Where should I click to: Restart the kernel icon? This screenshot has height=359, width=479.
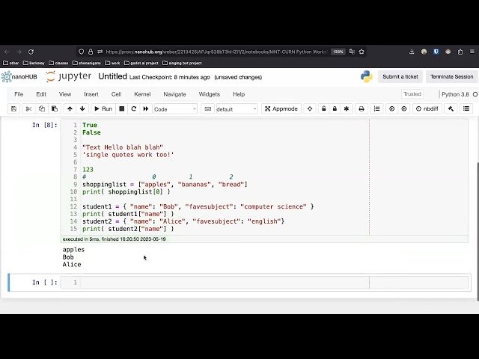tap(133, 108)
